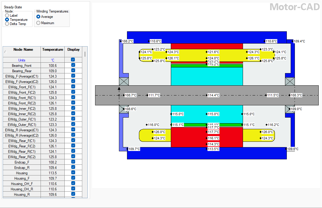
Task: Click the Units label cell
Action: pos(21,60)
